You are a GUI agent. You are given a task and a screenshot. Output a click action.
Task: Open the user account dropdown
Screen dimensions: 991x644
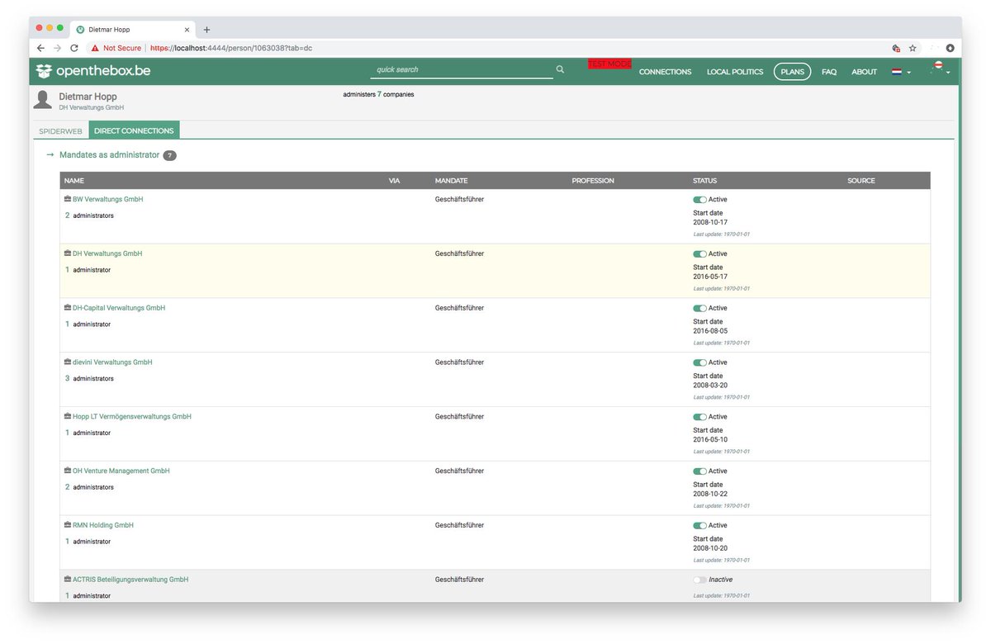click(x=940, y=70)
